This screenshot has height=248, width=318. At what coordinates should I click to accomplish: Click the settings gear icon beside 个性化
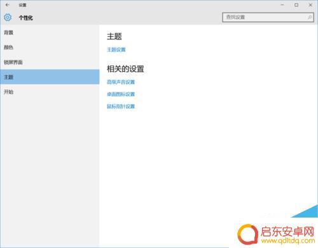tap(8, 17)
